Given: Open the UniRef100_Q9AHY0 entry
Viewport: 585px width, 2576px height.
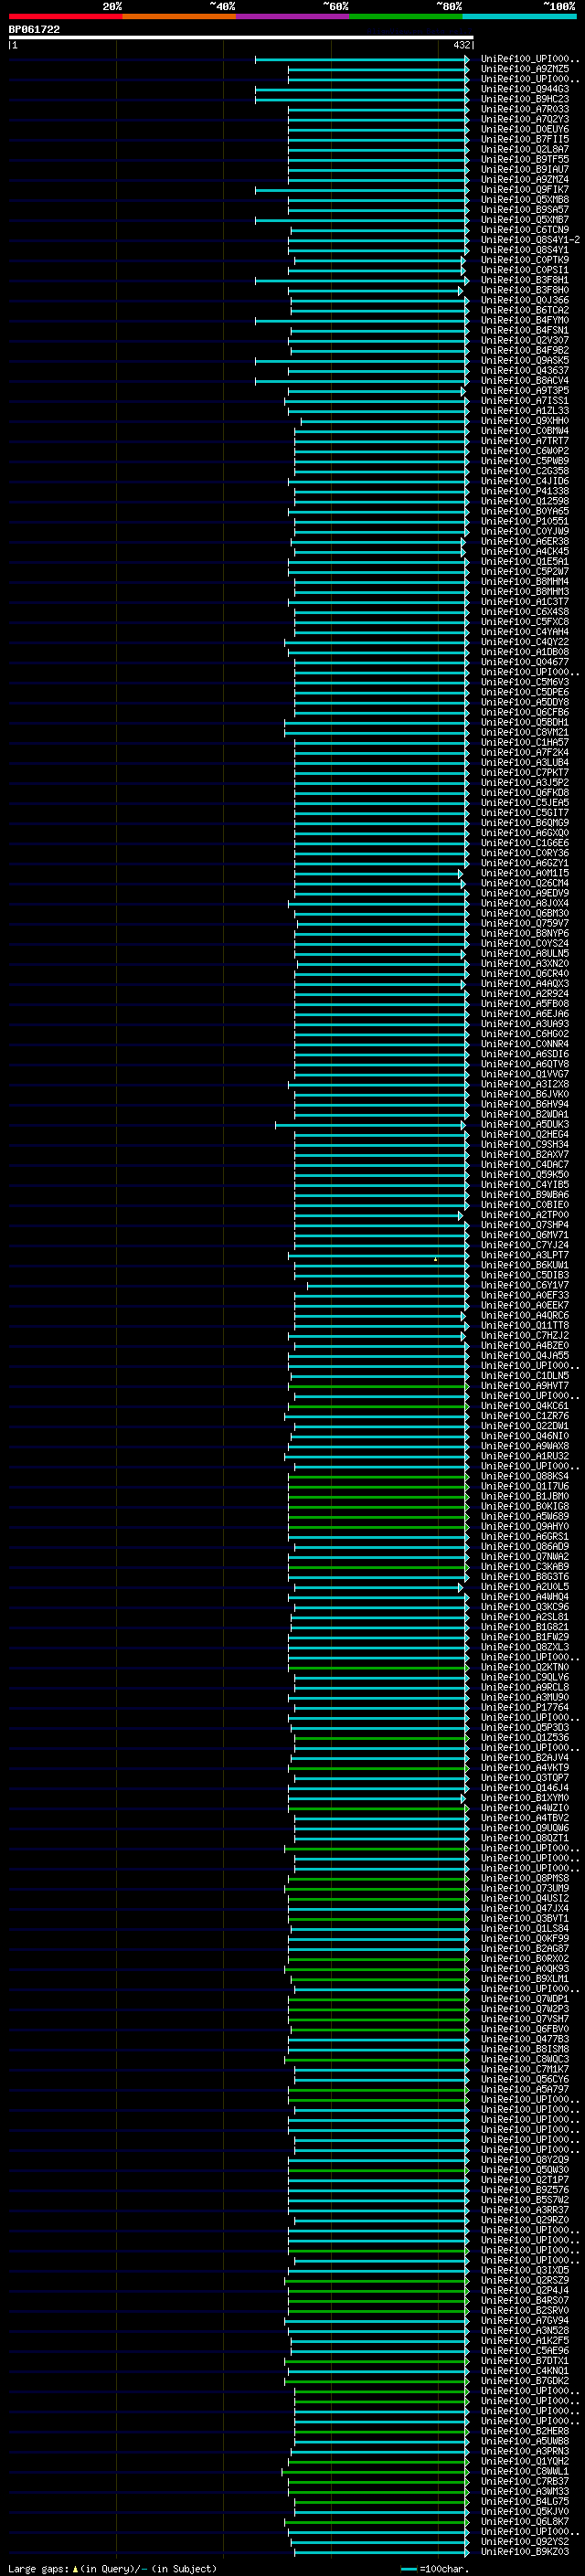Looking at the screenshot, I should (524, 1526).
